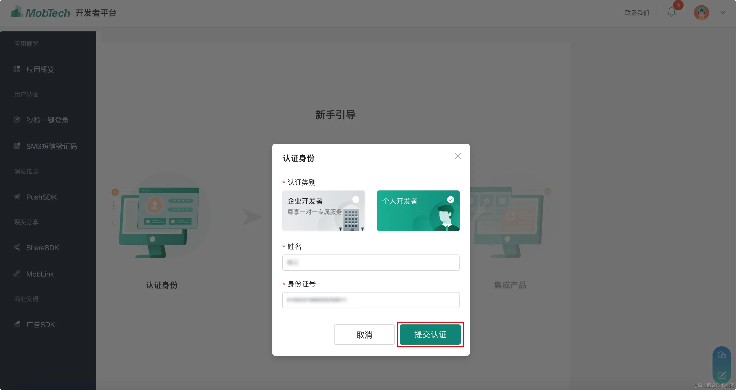The image size is (736, 390).
Task: Click the 联系我们 link
Action: click(x=637, y=13)
